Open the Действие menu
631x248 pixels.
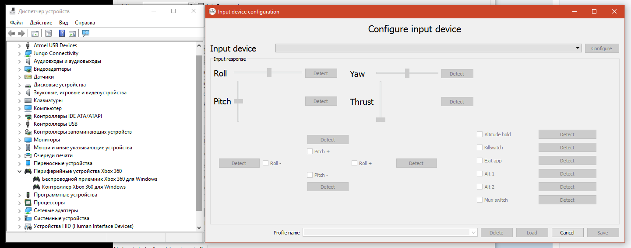click(41, 23)
